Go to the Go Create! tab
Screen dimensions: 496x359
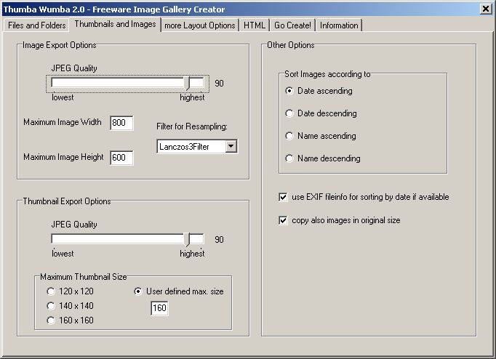pyautogui.click(x=292, y=25)
